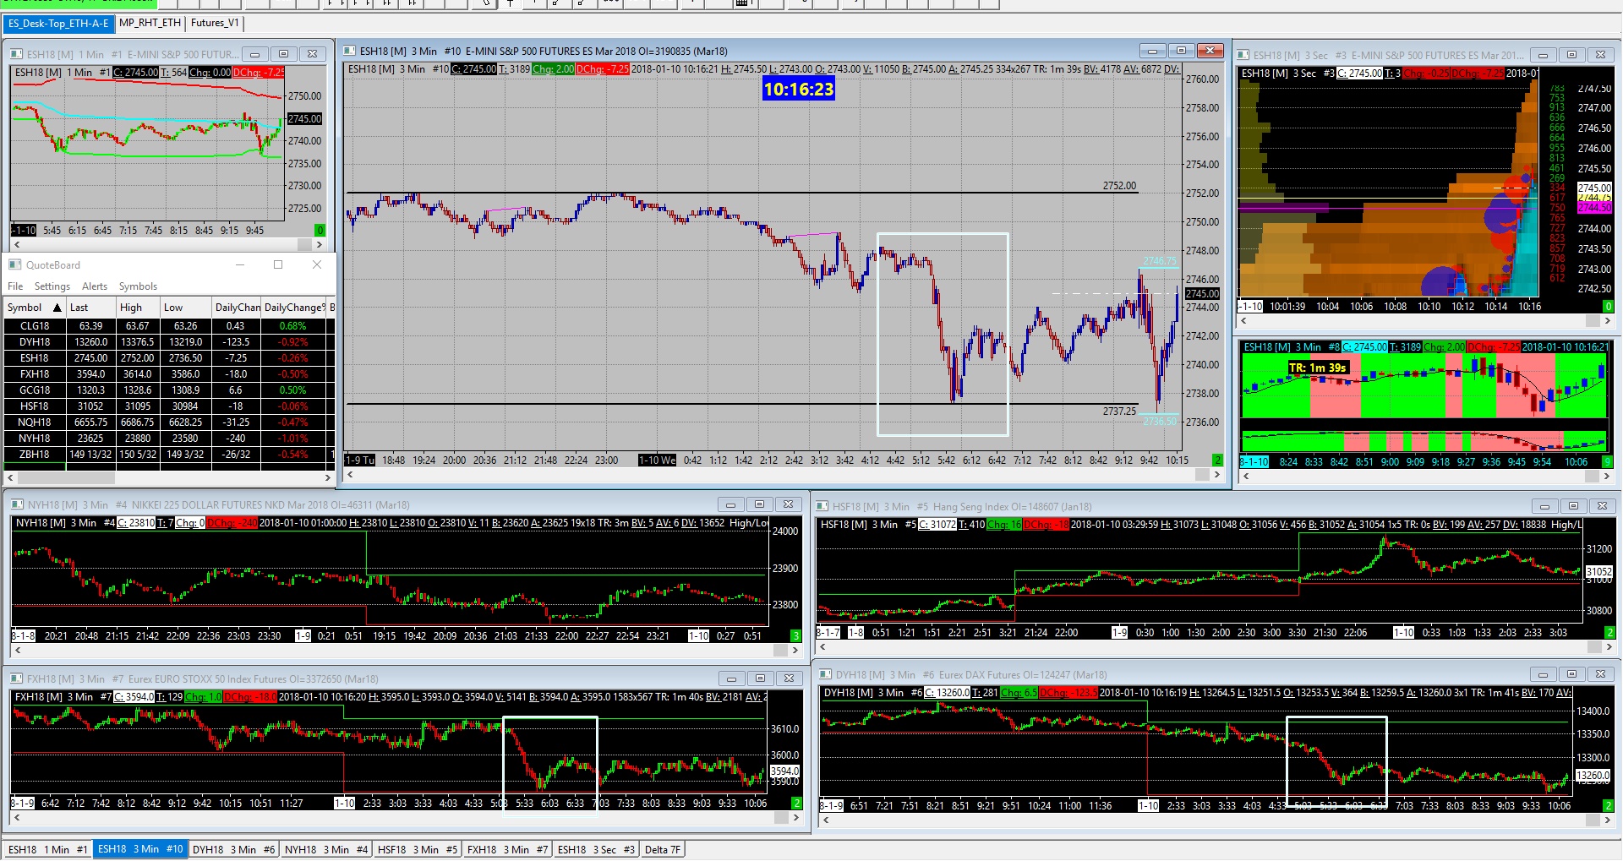Click the DailyChange% column header in QuoteBoard
The width and height of the screenshot is (1623, 861).
[293, 308]
